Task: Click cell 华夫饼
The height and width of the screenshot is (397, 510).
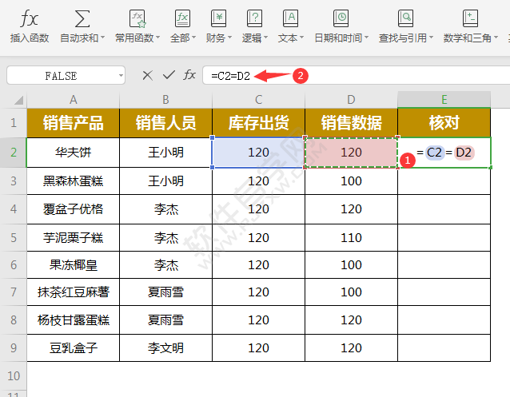Action: pos(74,152)
